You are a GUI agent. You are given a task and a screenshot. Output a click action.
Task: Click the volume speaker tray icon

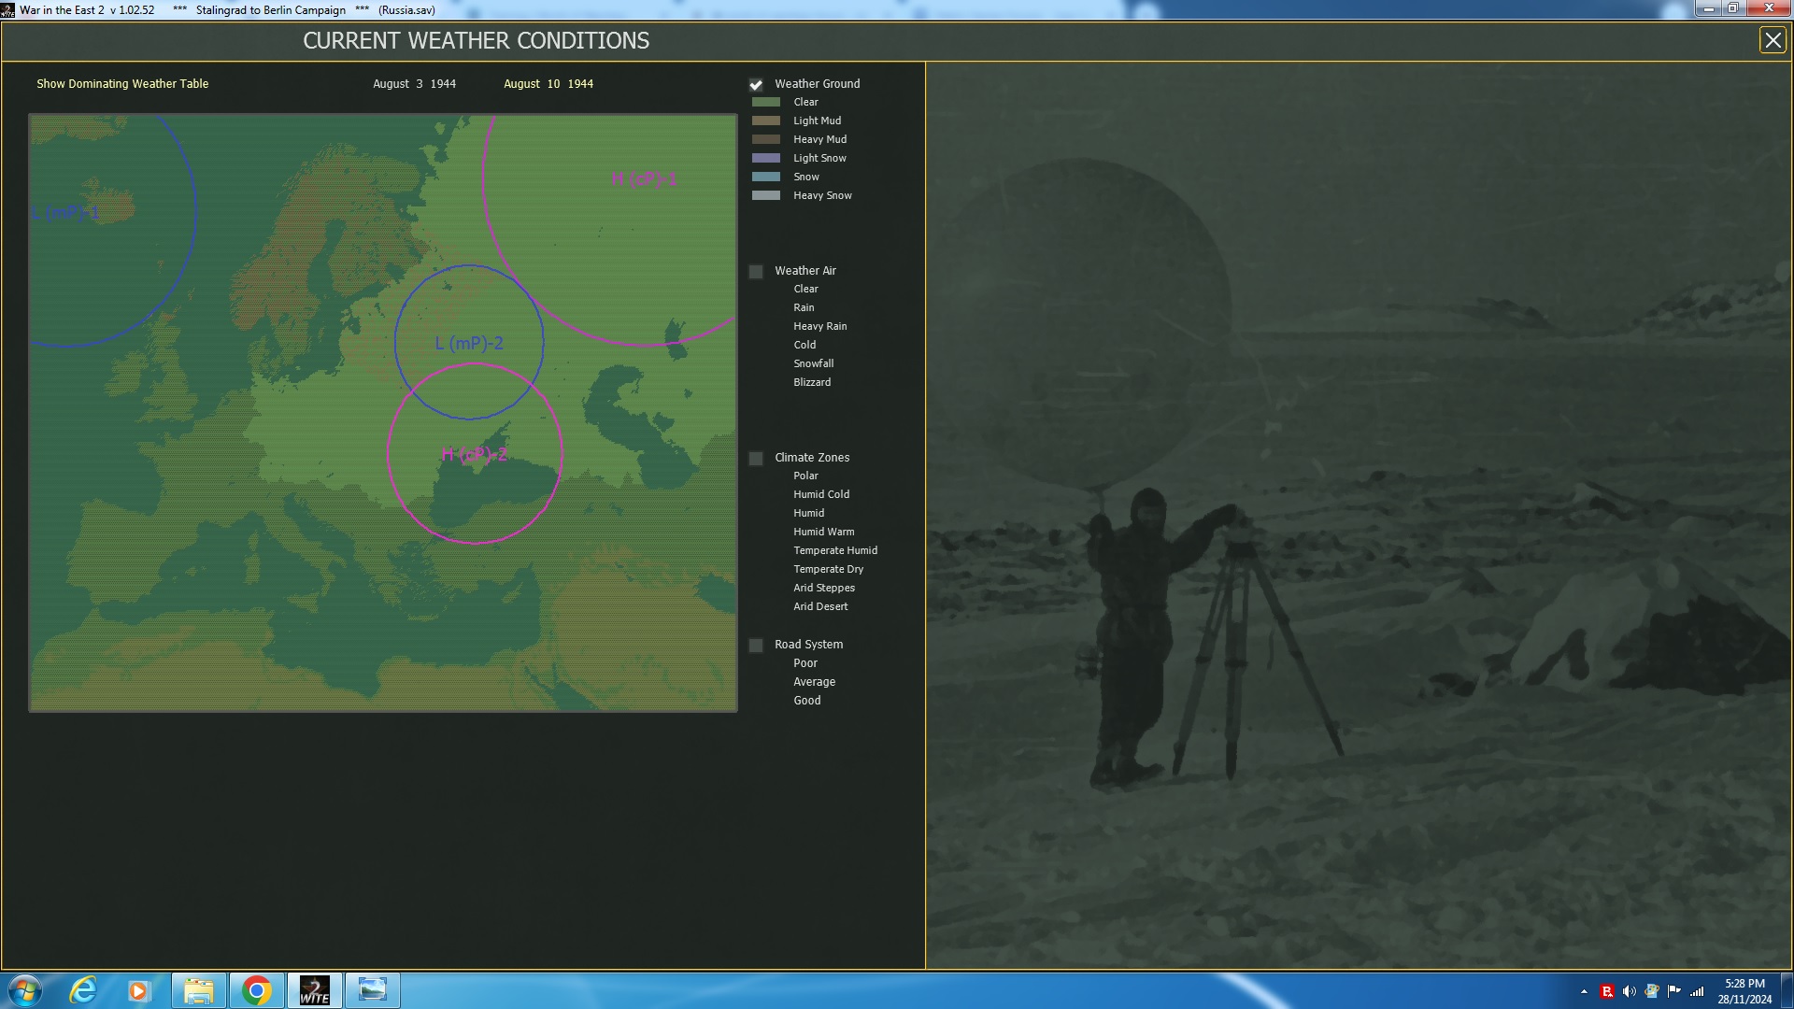click(x=1630, y=991)
